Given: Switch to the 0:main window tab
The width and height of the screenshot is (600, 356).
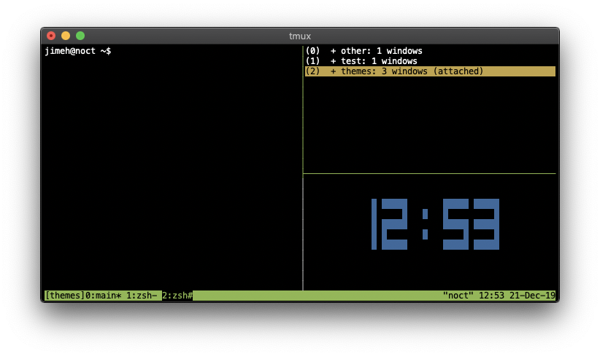Looking at the screenshot, I should tap(104, 296).
